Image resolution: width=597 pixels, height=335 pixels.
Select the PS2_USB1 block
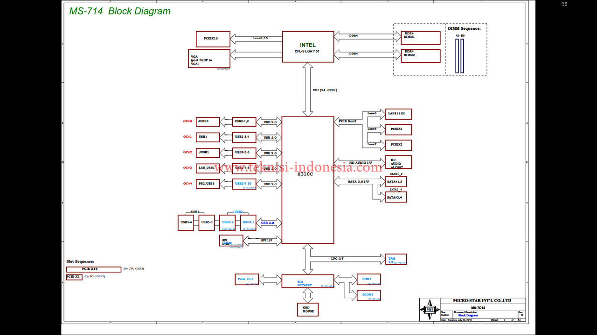tap(208, 183)
